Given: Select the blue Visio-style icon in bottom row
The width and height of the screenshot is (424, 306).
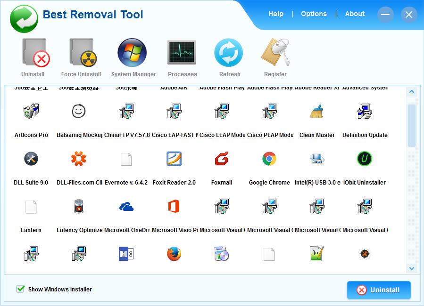Looking at the screenshot, I should 126,254.
